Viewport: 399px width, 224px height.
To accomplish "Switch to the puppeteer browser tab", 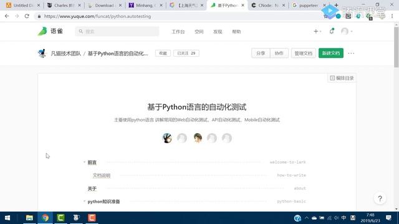I will pyautogui.click(x=309, y=5).
